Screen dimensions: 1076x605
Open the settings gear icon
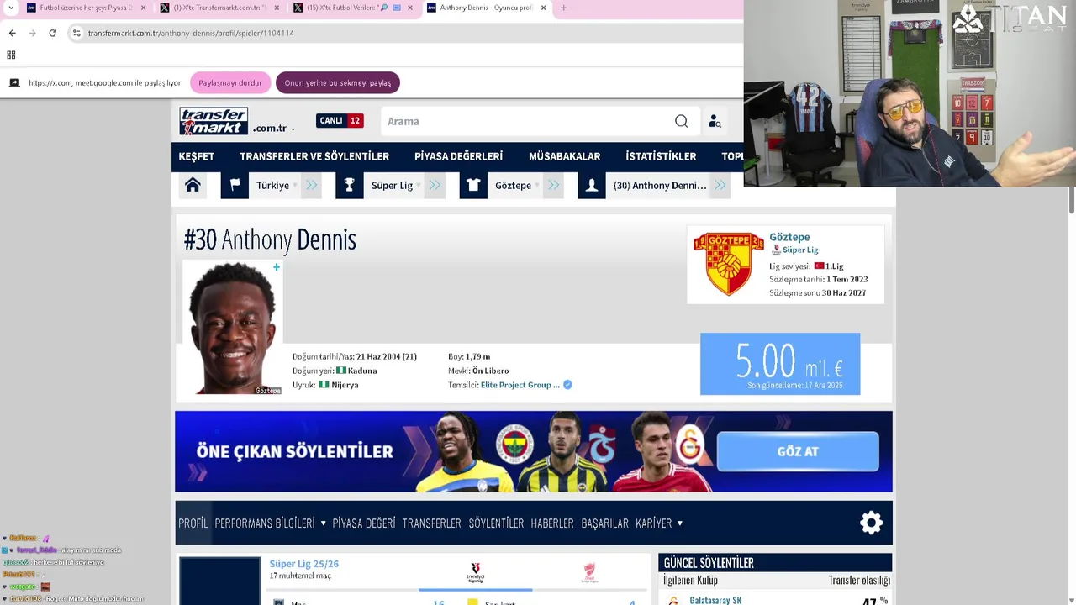point(871,523)
